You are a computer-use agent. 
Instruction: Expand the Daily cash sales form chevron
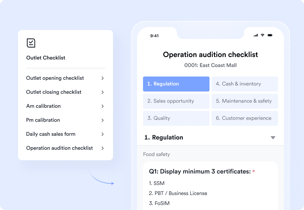pyautogui.click(x=102, y=134)
